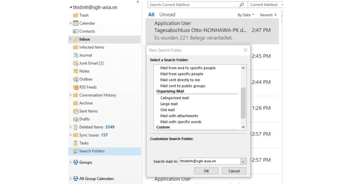This screenshot has height=184, width=350.
Task: Click the search magnifier icon in mailbox search
Action: point(242,5)
